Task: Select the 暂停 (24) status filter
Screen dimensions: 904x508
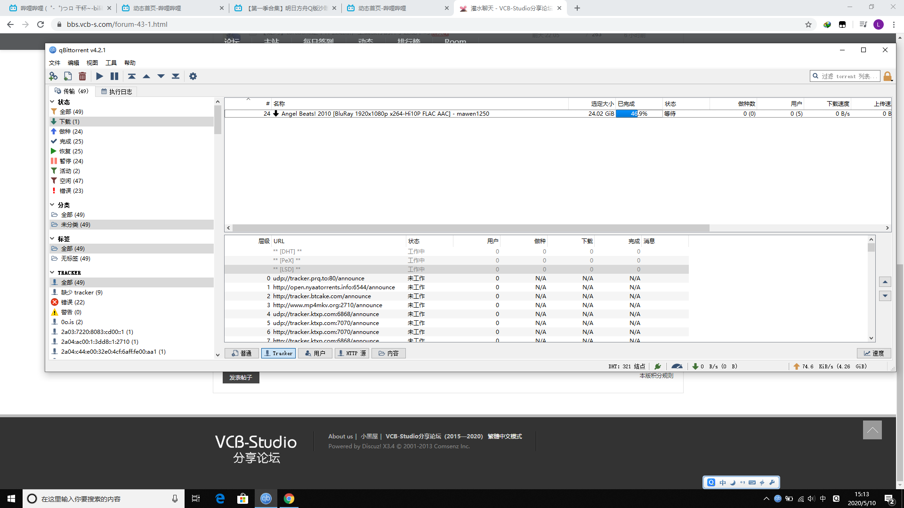Action: [x=131, y=161]
